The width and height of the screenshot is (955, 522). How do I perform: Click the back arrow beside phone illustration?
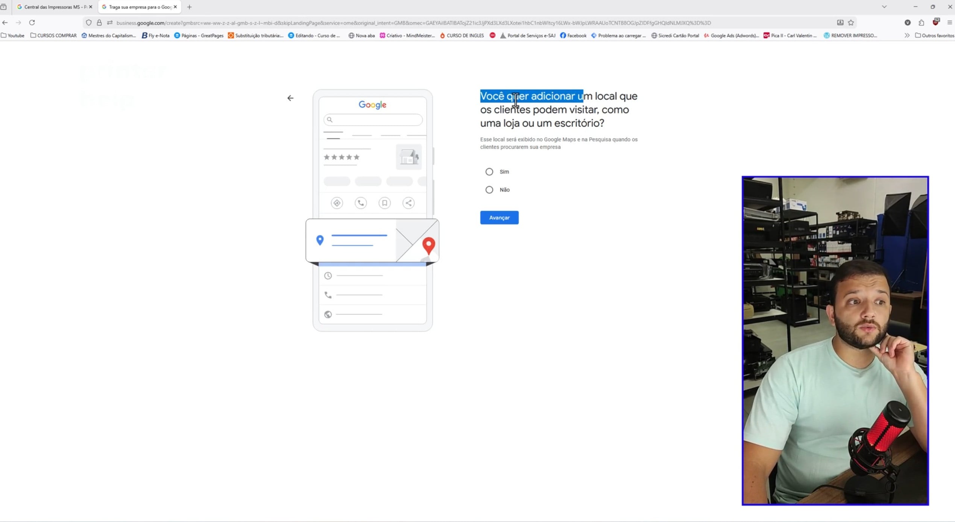290,98
